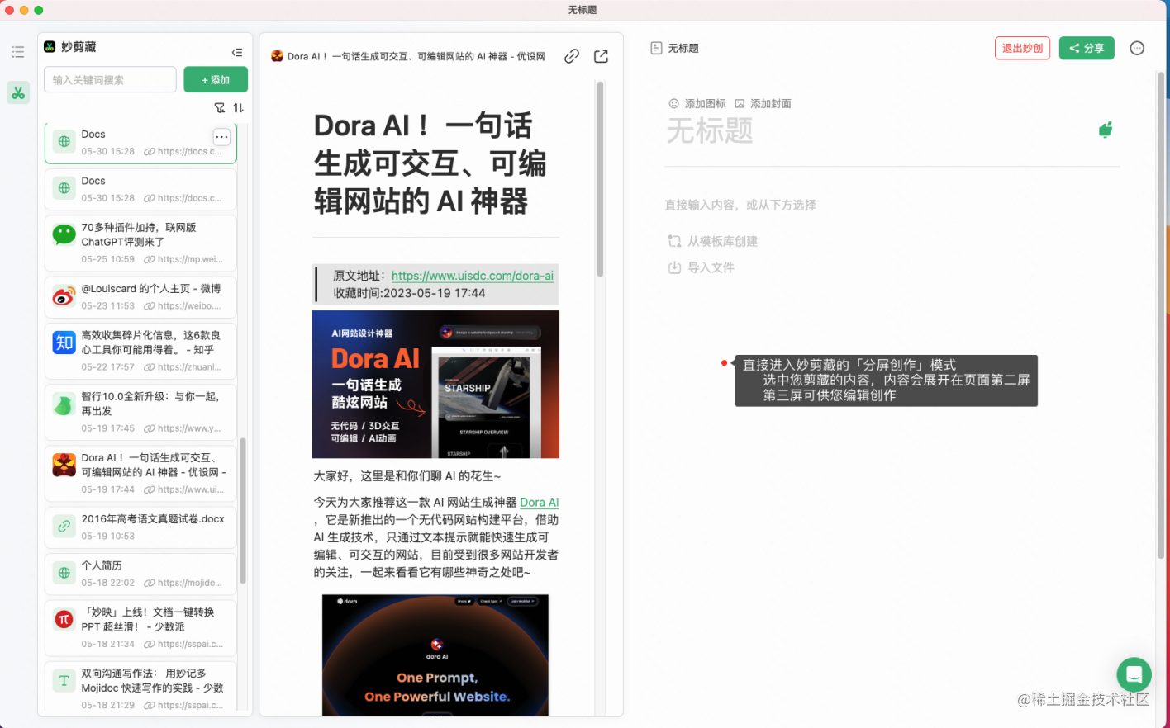
Task: Click the 直接输入内容 body placeholder
Action: pyautogui.click(x=740, y=205)
